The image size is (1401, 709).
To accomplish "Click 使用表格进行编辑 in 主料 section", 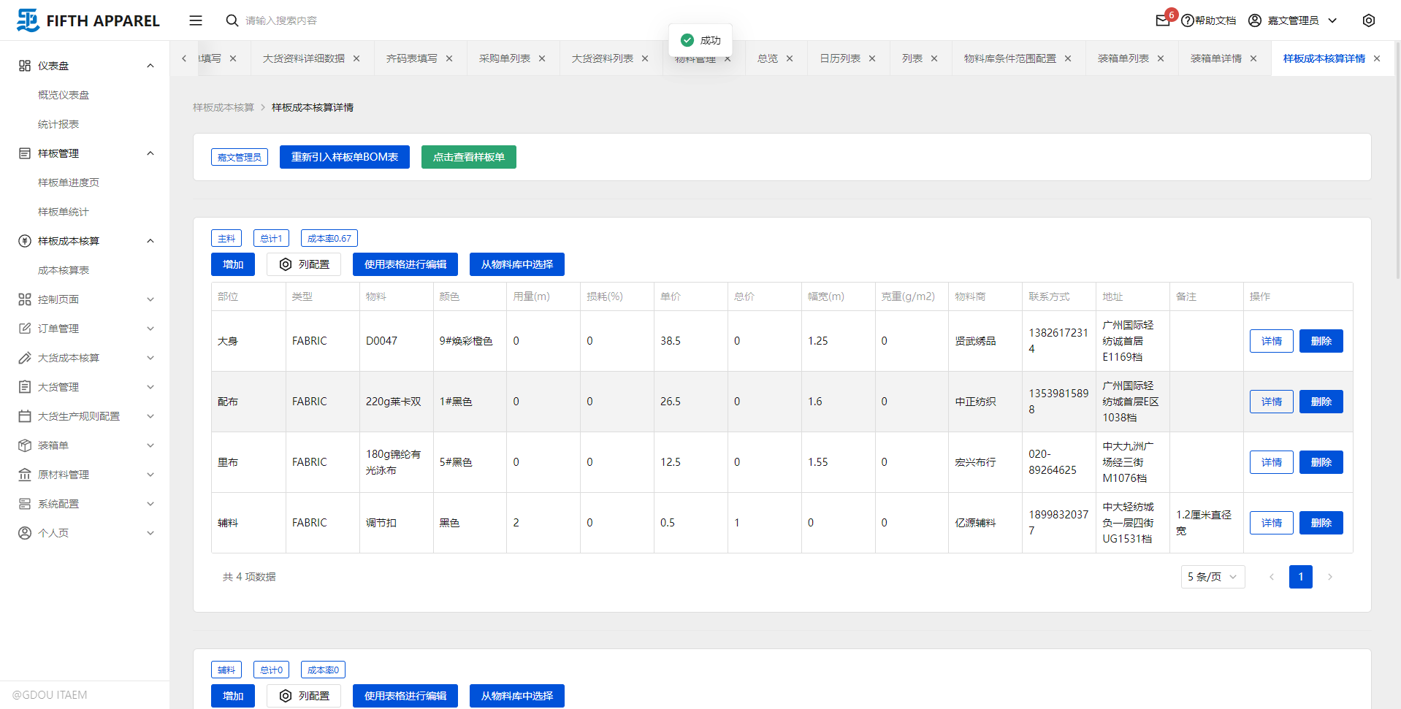I will coord(405,264).
